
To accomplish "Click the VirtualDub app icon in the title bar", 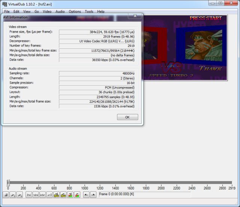I will tap(4, 4).
